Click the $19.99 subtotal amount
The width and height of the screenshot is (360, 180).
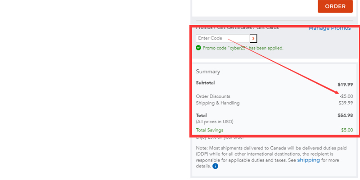[345, 85]
